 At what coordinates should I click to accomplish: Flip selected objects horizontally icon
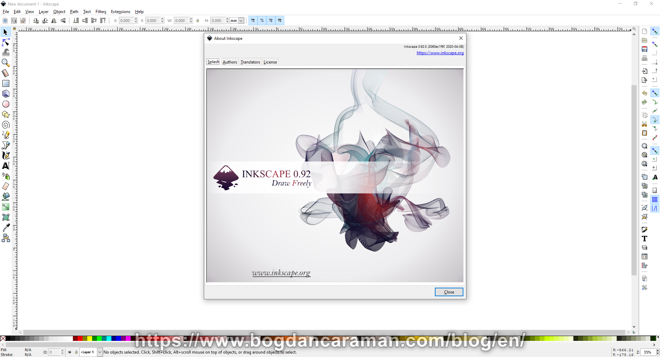(x=54, y=21)
